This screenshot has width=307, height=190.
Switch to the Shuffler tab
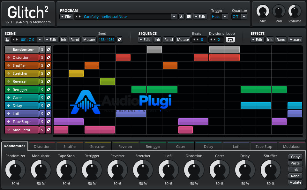[x=70, y=147]
